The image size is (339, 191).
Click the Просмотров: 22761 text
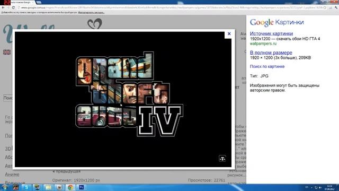point(206,180)
